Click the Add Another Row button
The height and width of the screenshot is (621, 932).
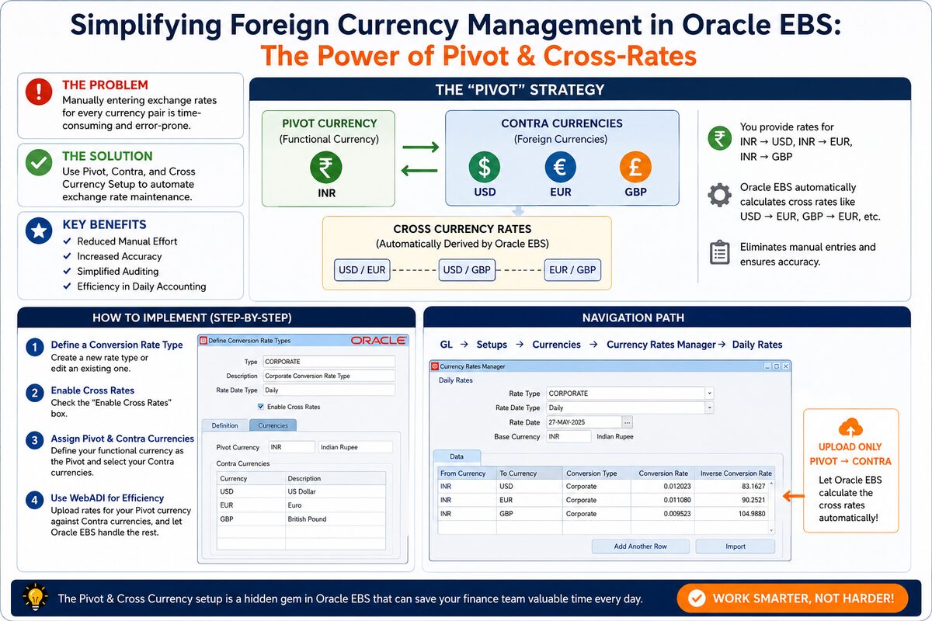640,546
